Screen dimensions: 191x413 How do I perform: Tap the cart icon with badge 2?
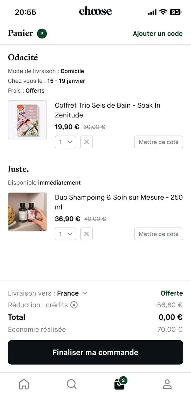tap(119, 384)
